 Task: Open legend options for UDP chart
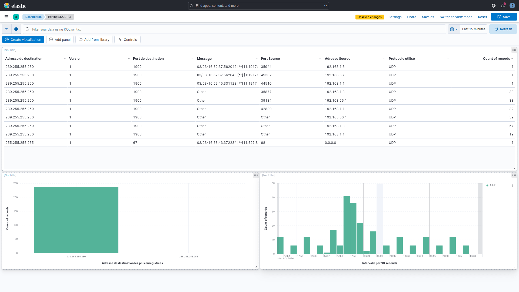click(513, 185)
